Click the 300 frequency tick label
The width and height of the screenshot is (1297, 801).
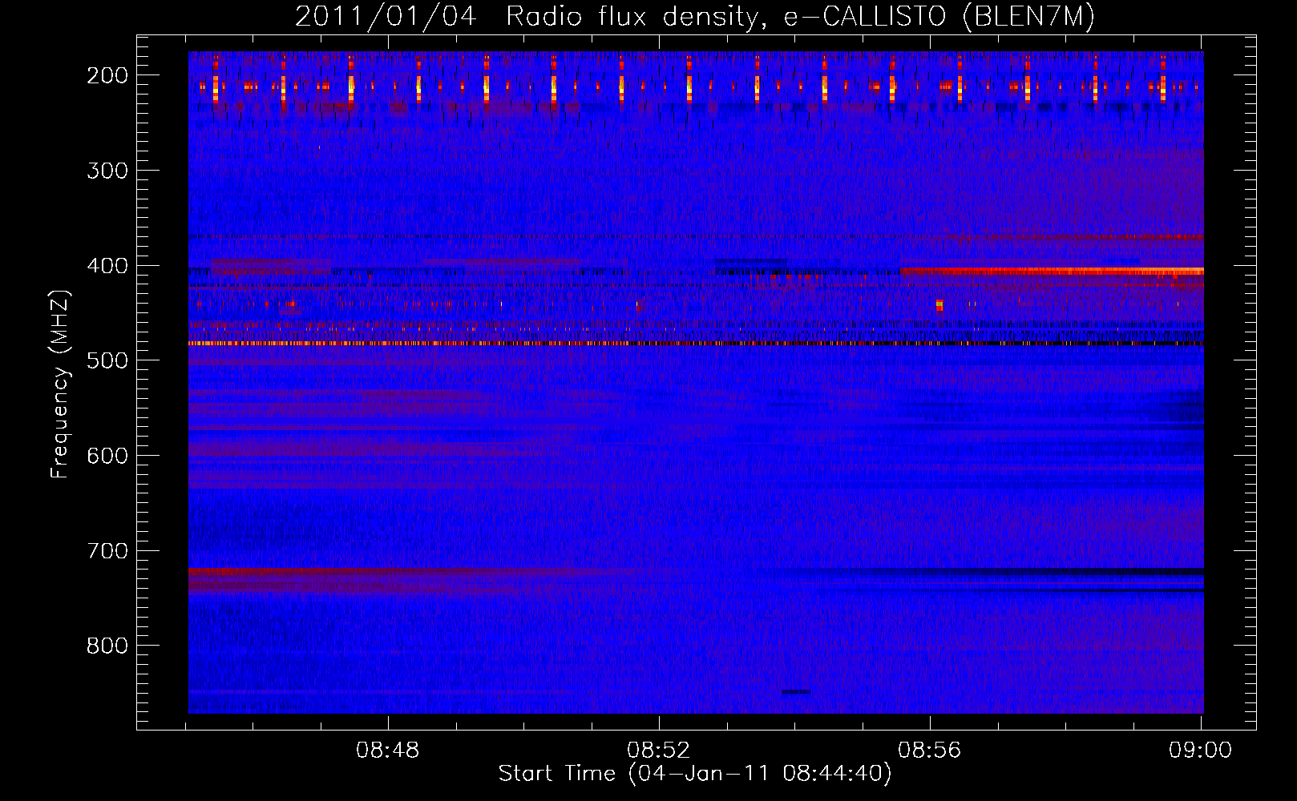(x=107, y=171)
